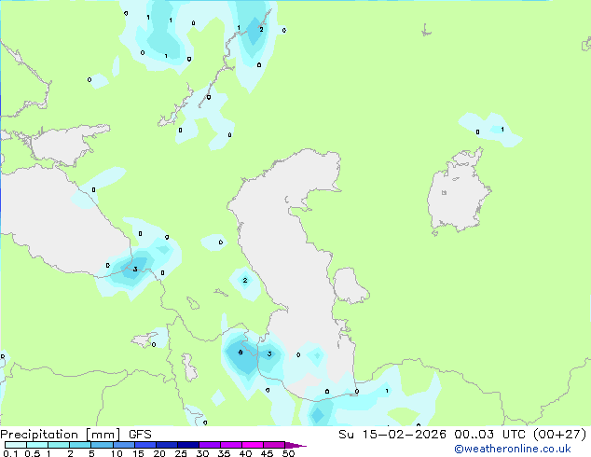Select the 35–40 mm magenta legend swatch
The width and height of the screenshot is (591, 457).
230,445
